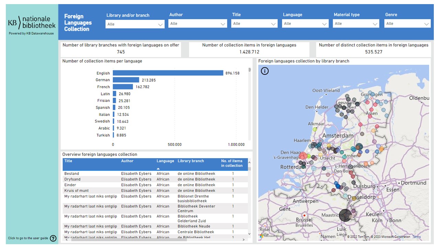Click the large bubble near Maastricht
The height and width of the screenshot is (247, 440).
(x=345, y=215)
